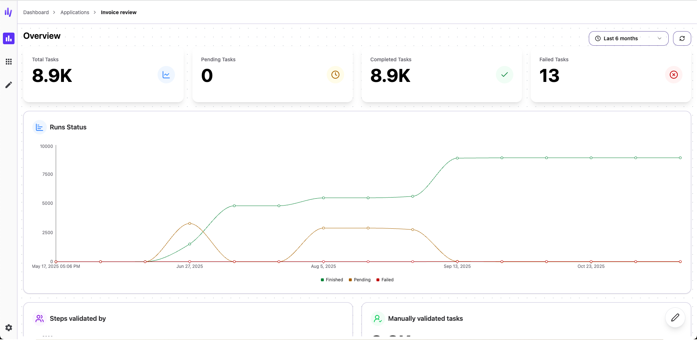Click the Total Tasks chart icon
The width and height of the screenshot is (697, 340).
(x=166, y=75)
